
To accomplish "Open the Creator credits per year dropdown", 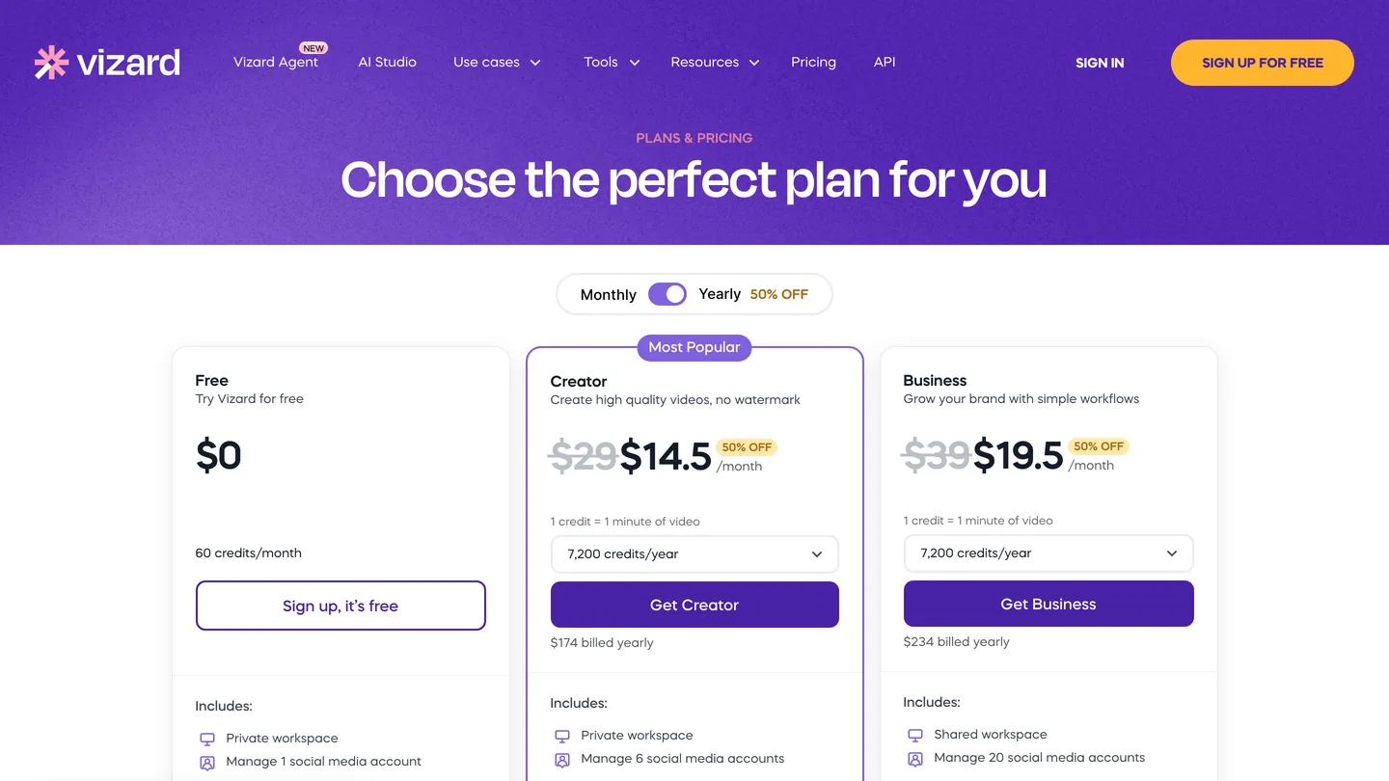I will click(694, 554).
